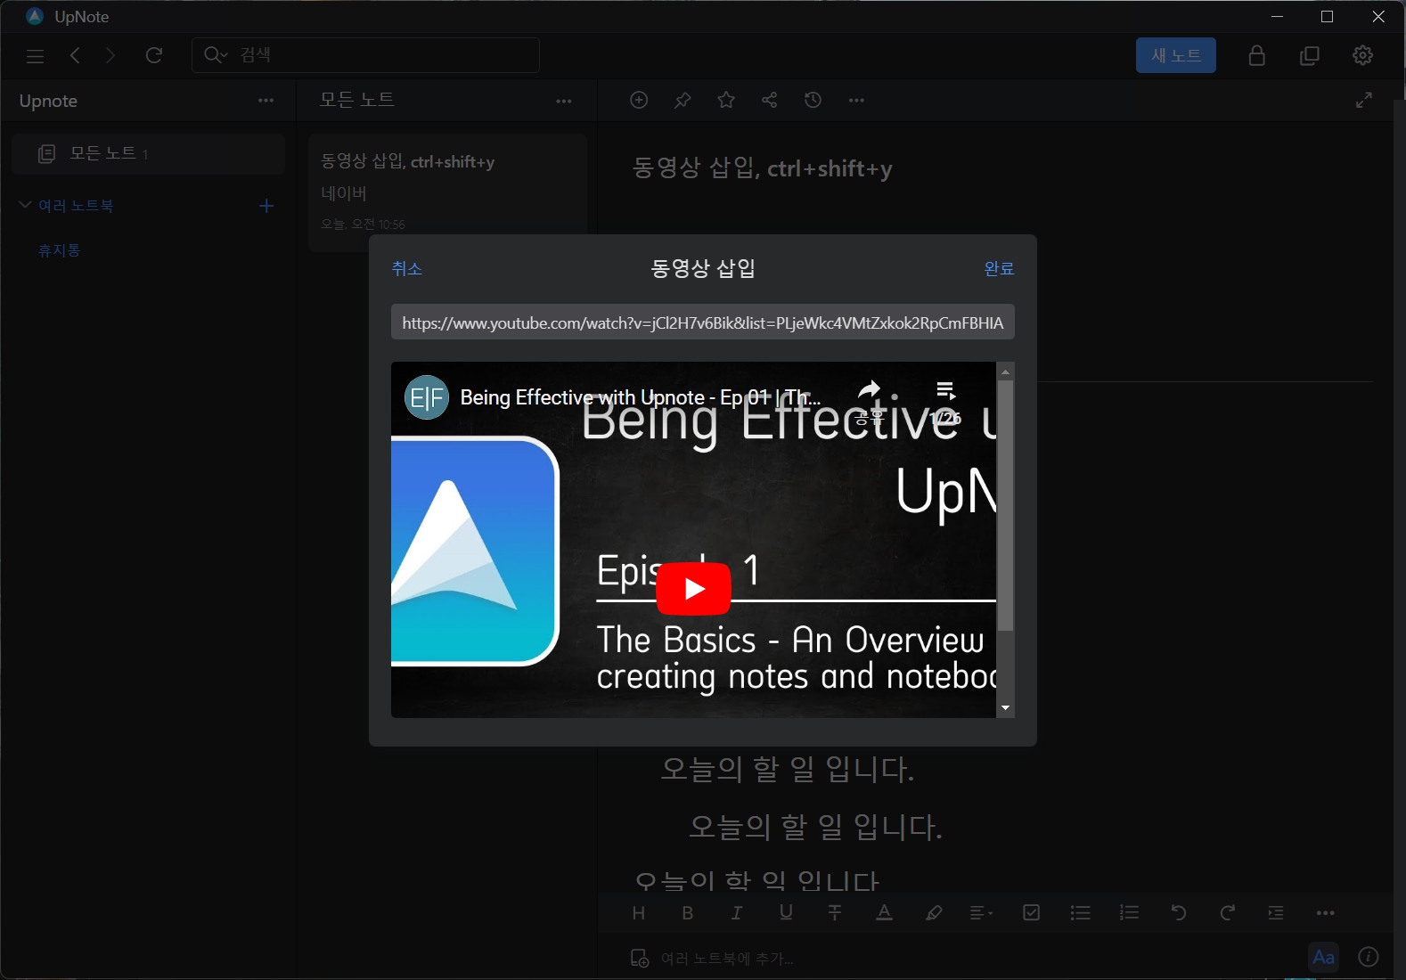Open the note version history icon
The width and height of the screenshot is (1406, 980).
(813, 100)
